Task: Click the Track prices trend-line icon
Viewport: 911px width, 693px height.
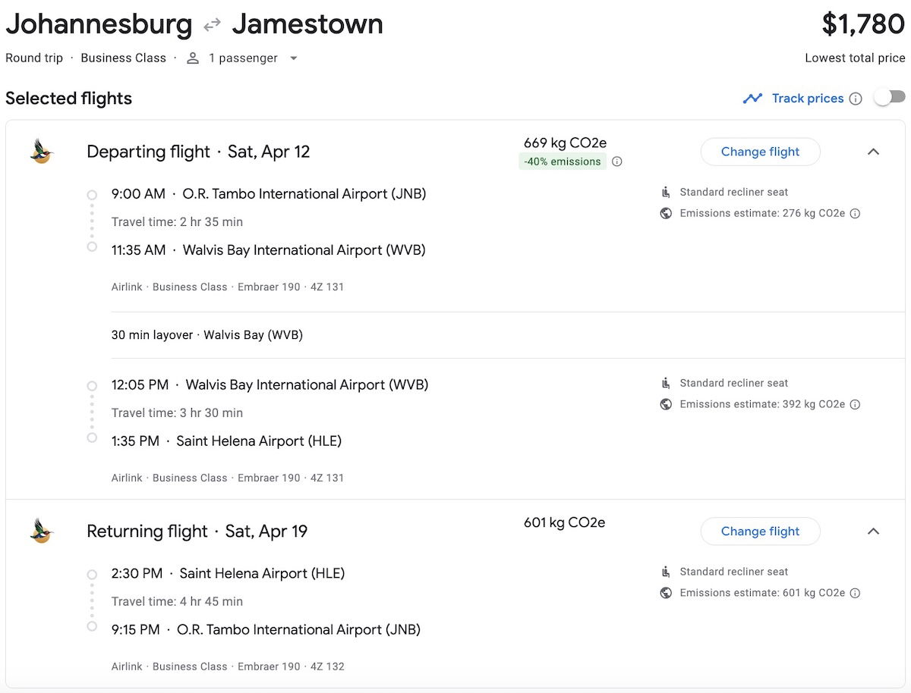Action: coord(752,99)
